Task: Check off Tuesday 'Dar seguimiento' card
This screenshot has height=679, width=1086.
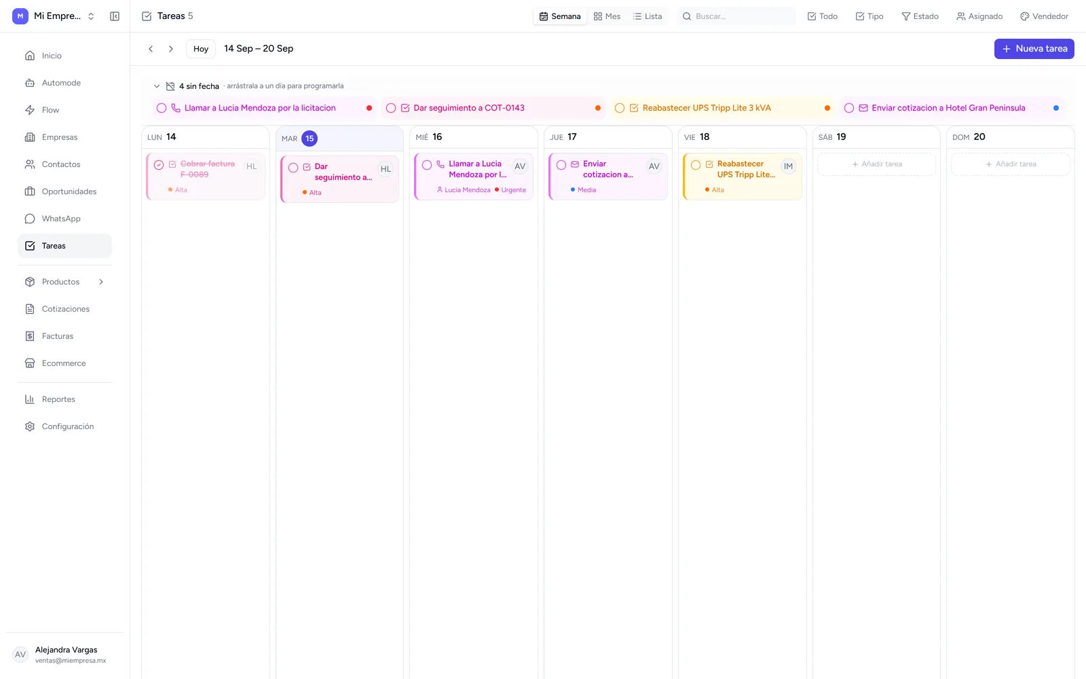Action: (x=293, y=168)
